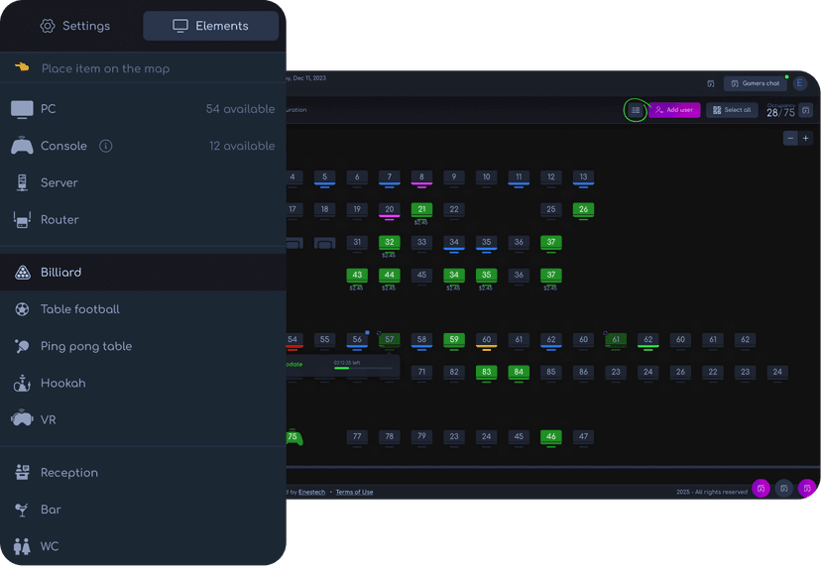Select occupied green PC 21
The image size is (821, 570).
pos(421,210)
